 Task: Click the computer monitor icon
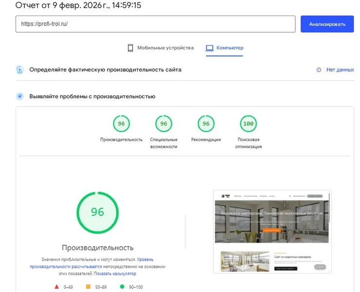(209, 48)
